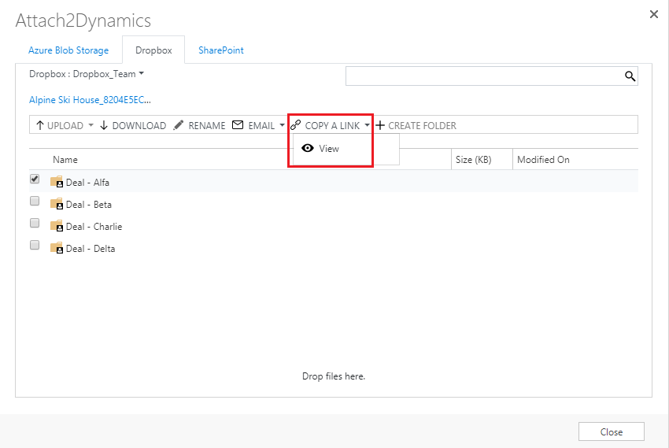Screen dimensions: 669x448
Task: Expand the Email dropdown arrow
Action: 282,125
